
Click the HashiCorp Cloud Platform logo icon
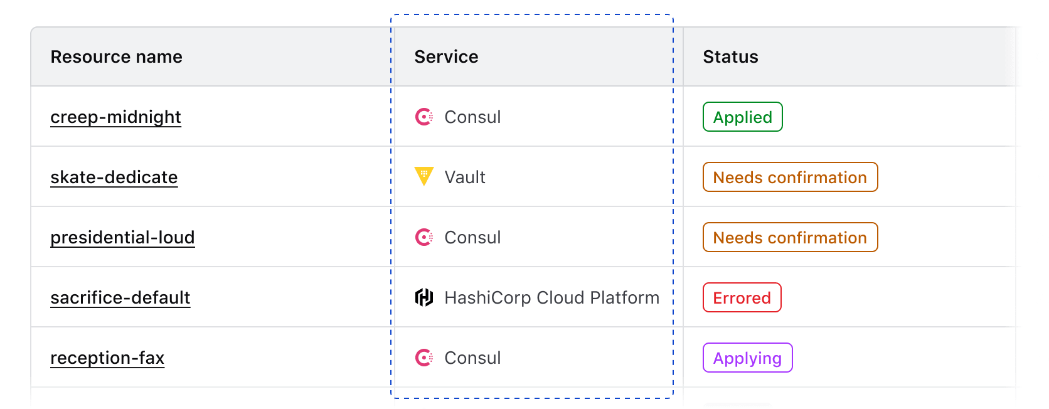click(x=424, y=297)
